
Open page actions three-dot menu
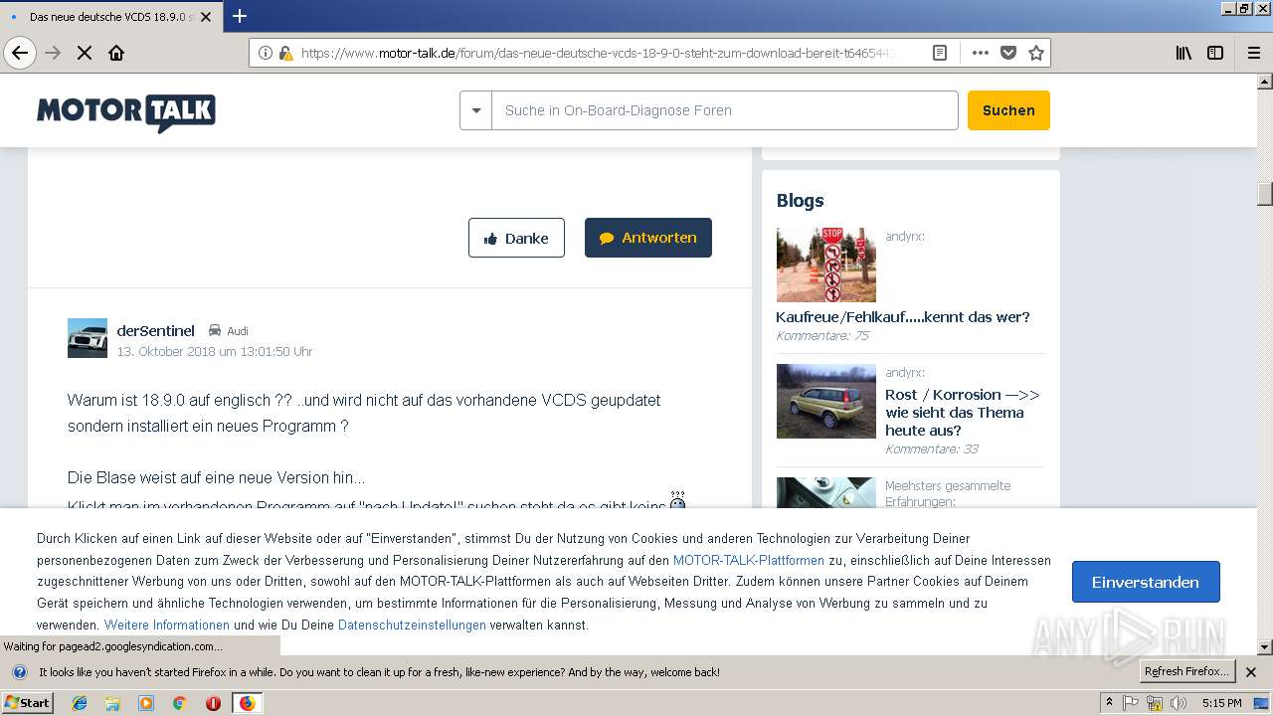980,53
